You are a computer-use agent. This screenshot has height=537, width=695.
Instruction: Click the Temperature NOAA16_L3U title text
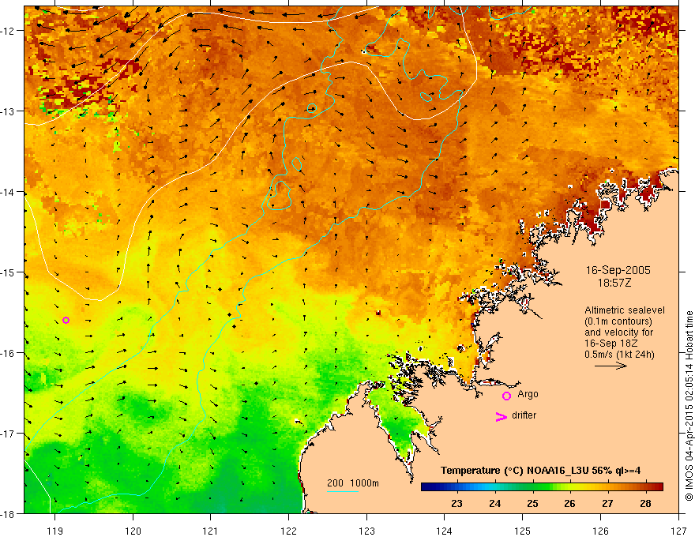click(x=540, y=471)
